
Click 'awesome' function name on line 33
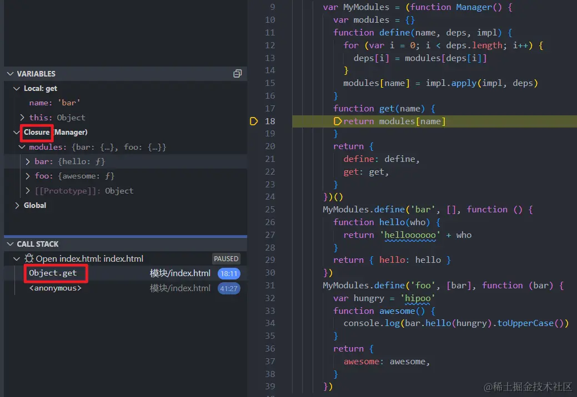(397, 311)
